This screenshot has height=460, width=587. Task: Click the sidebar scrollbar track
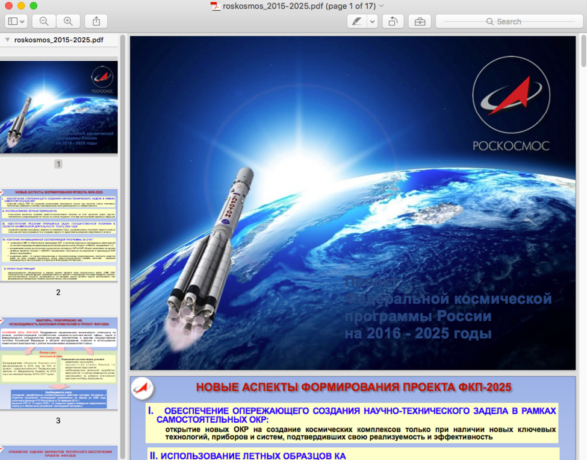pyautogui.click(x=122, y=247)
